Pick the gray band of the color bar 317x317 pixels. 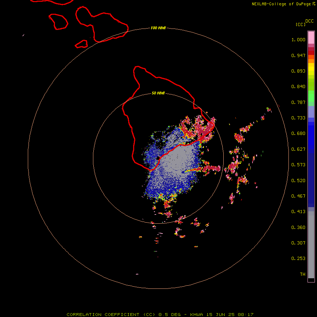click(311, 245)
